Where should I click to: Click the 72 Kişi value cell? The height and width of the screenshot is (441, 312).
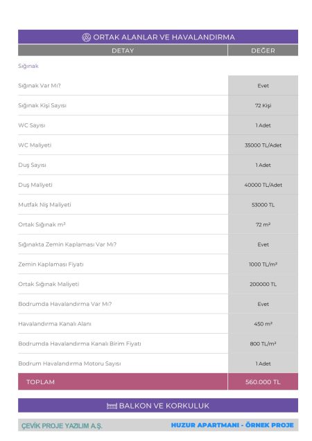point(263,105)
